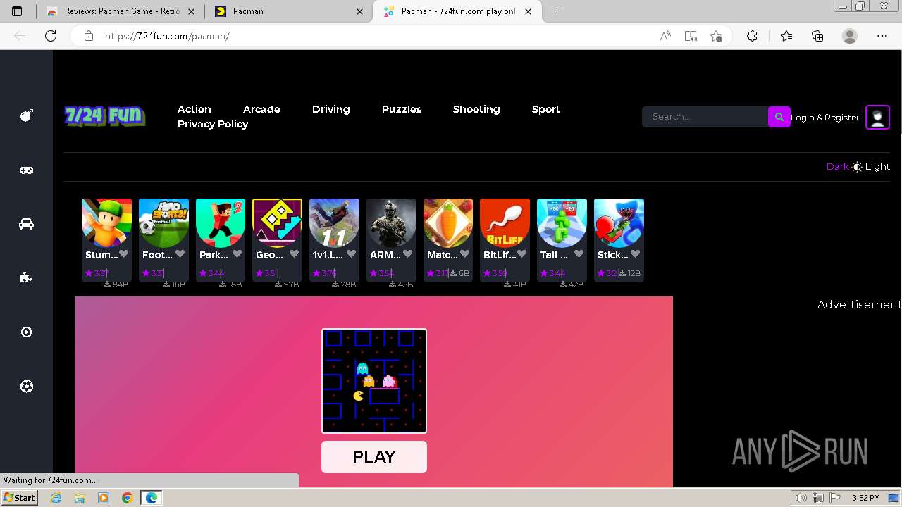Screen dimensions: 902x507
Task: Open the target shooting sidebar icon
Action: point(26,332)
